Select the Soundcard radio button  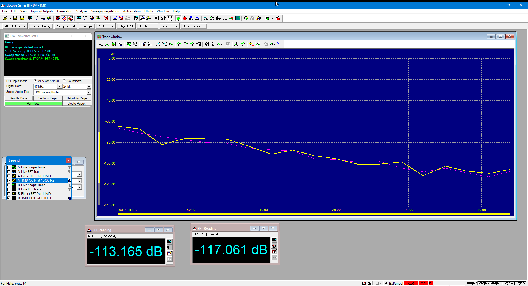pos(64,81)
